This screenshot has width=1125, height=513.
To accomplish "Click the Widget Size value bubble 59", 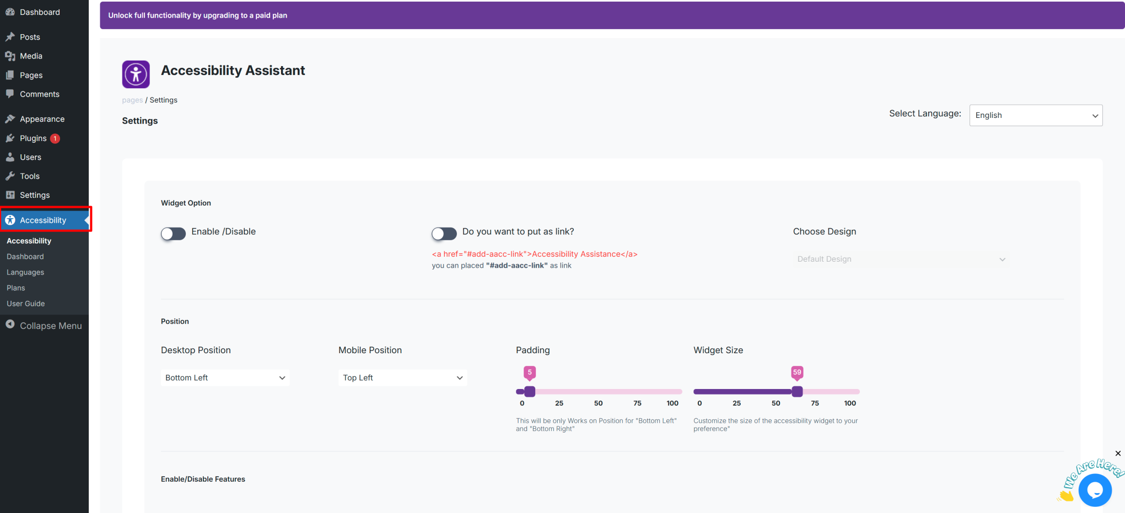I will click(797, 373).
